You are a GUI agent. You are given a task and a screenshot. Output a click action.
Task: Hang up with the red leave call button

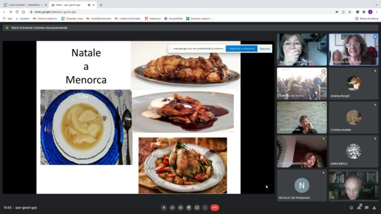coord(215,208)
